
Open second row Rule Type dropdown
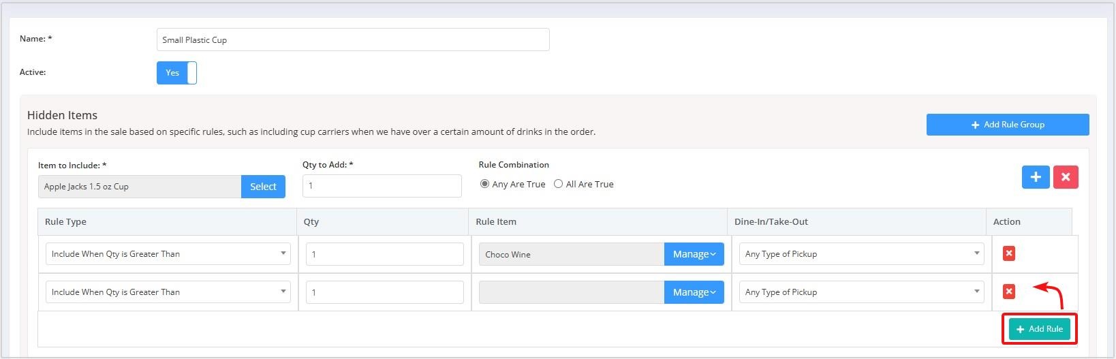[x=168, y=292]
